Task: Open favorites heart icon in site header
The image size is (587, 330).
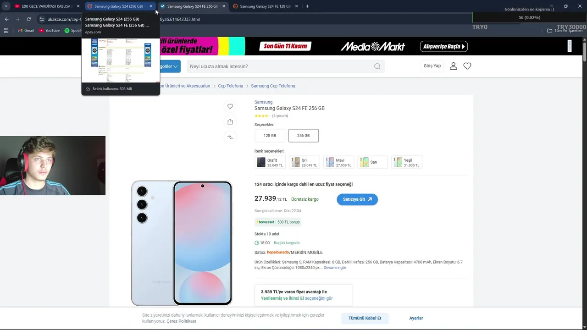Action: 467,66
